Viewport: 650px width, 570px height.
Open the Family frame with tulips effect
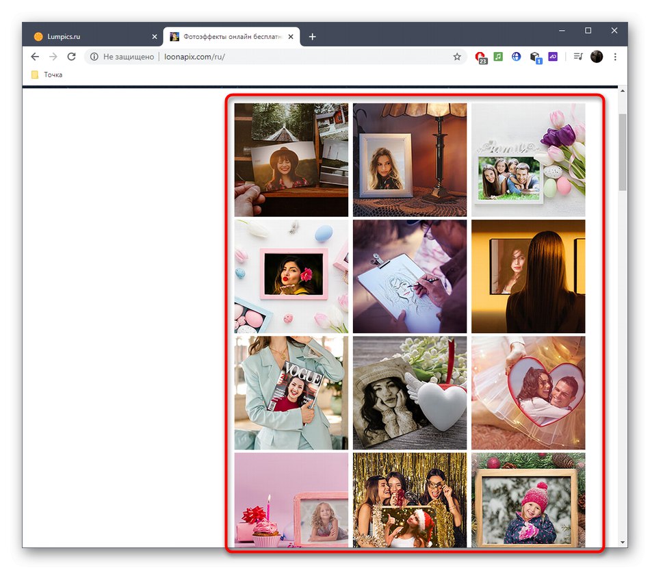(x=528, y=160)
